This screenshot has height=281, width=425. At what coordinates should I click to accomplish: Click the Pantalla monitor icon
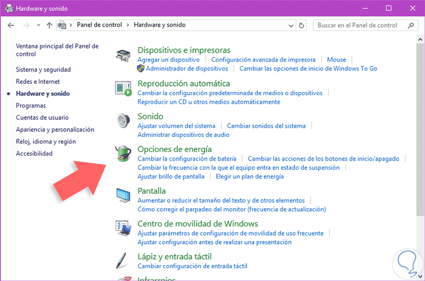tap(123, 195)
